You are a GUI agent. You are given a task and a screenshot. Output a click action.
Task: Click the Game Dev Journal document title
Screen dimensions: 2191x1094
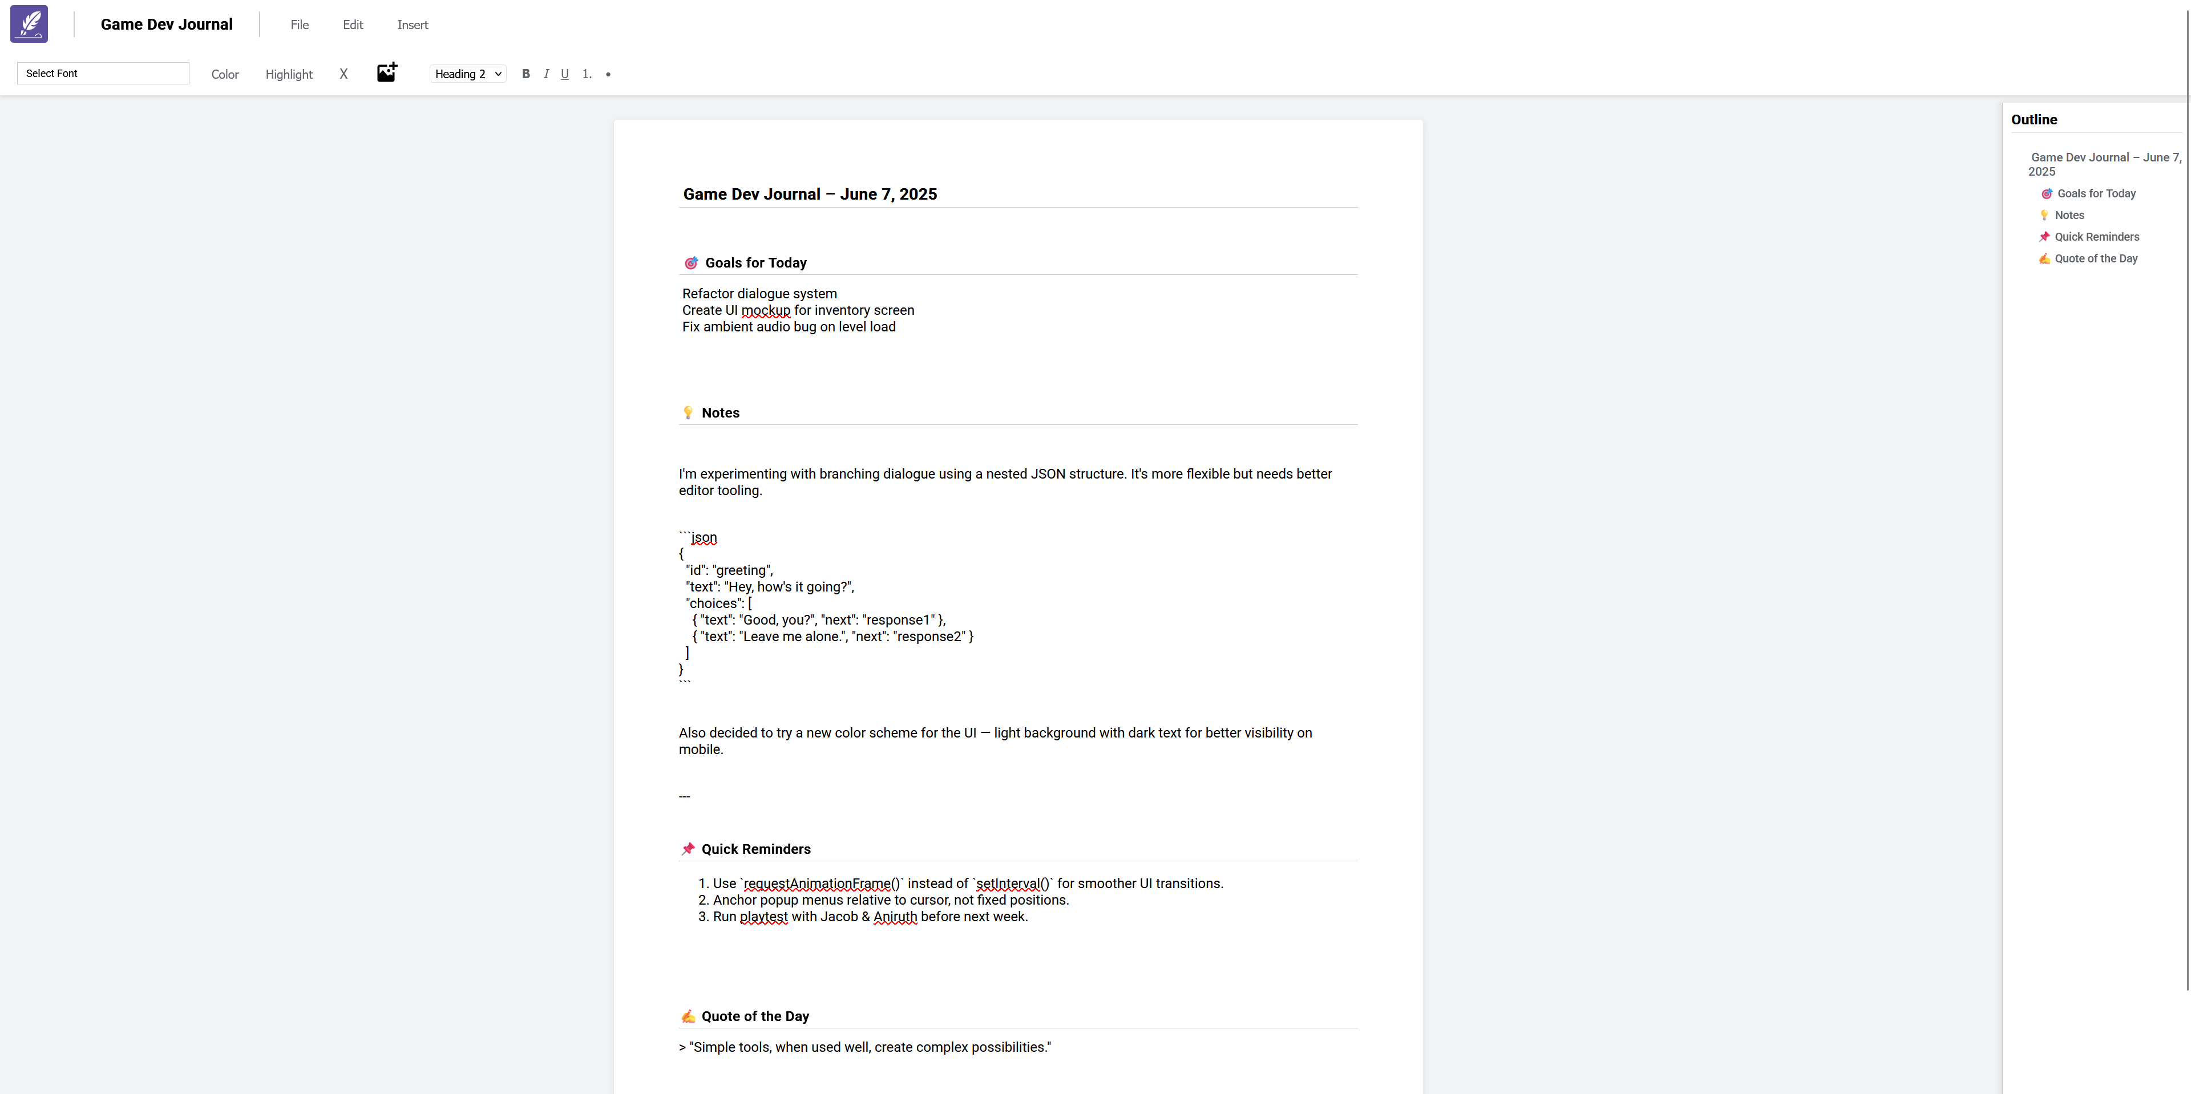pyautogui.click(x=167, y=24)
